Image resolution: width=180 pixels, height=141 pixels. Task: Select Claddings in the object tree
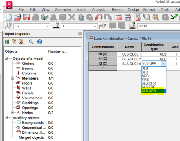tap(30, 103)
